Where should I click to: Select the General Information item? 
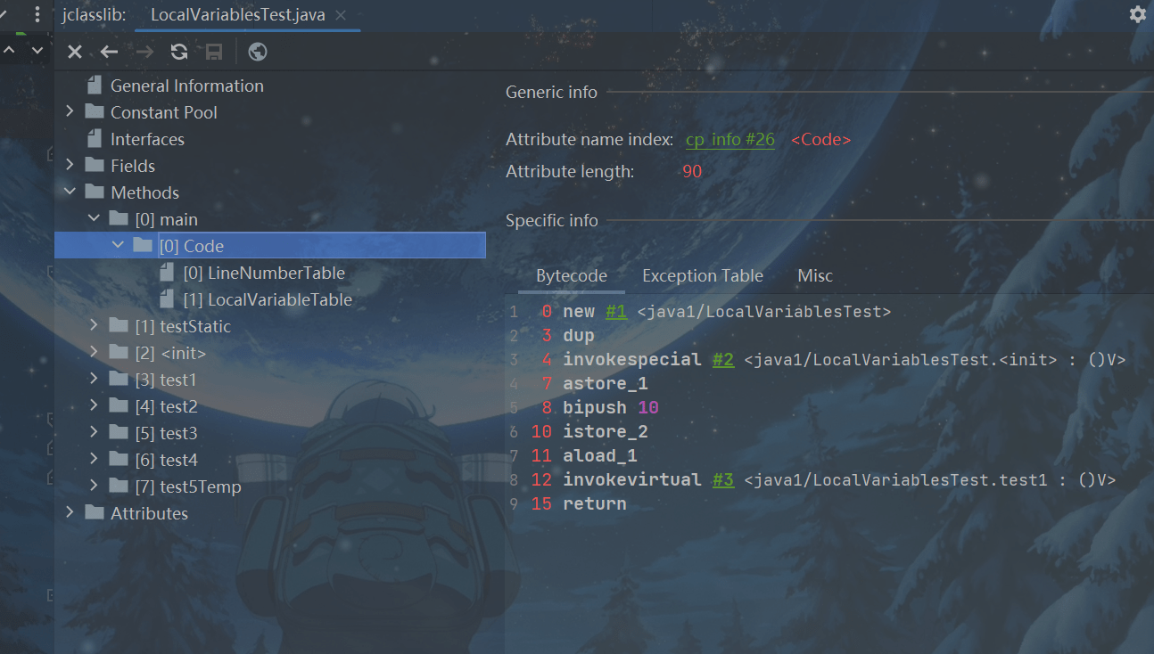186,86
